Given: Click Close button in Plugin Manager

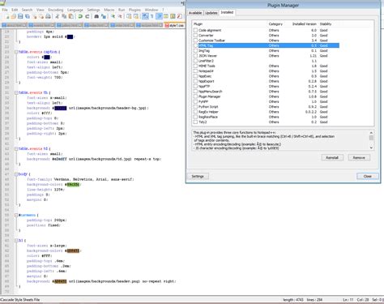Looking at the screenshot, I should (368, 177).
